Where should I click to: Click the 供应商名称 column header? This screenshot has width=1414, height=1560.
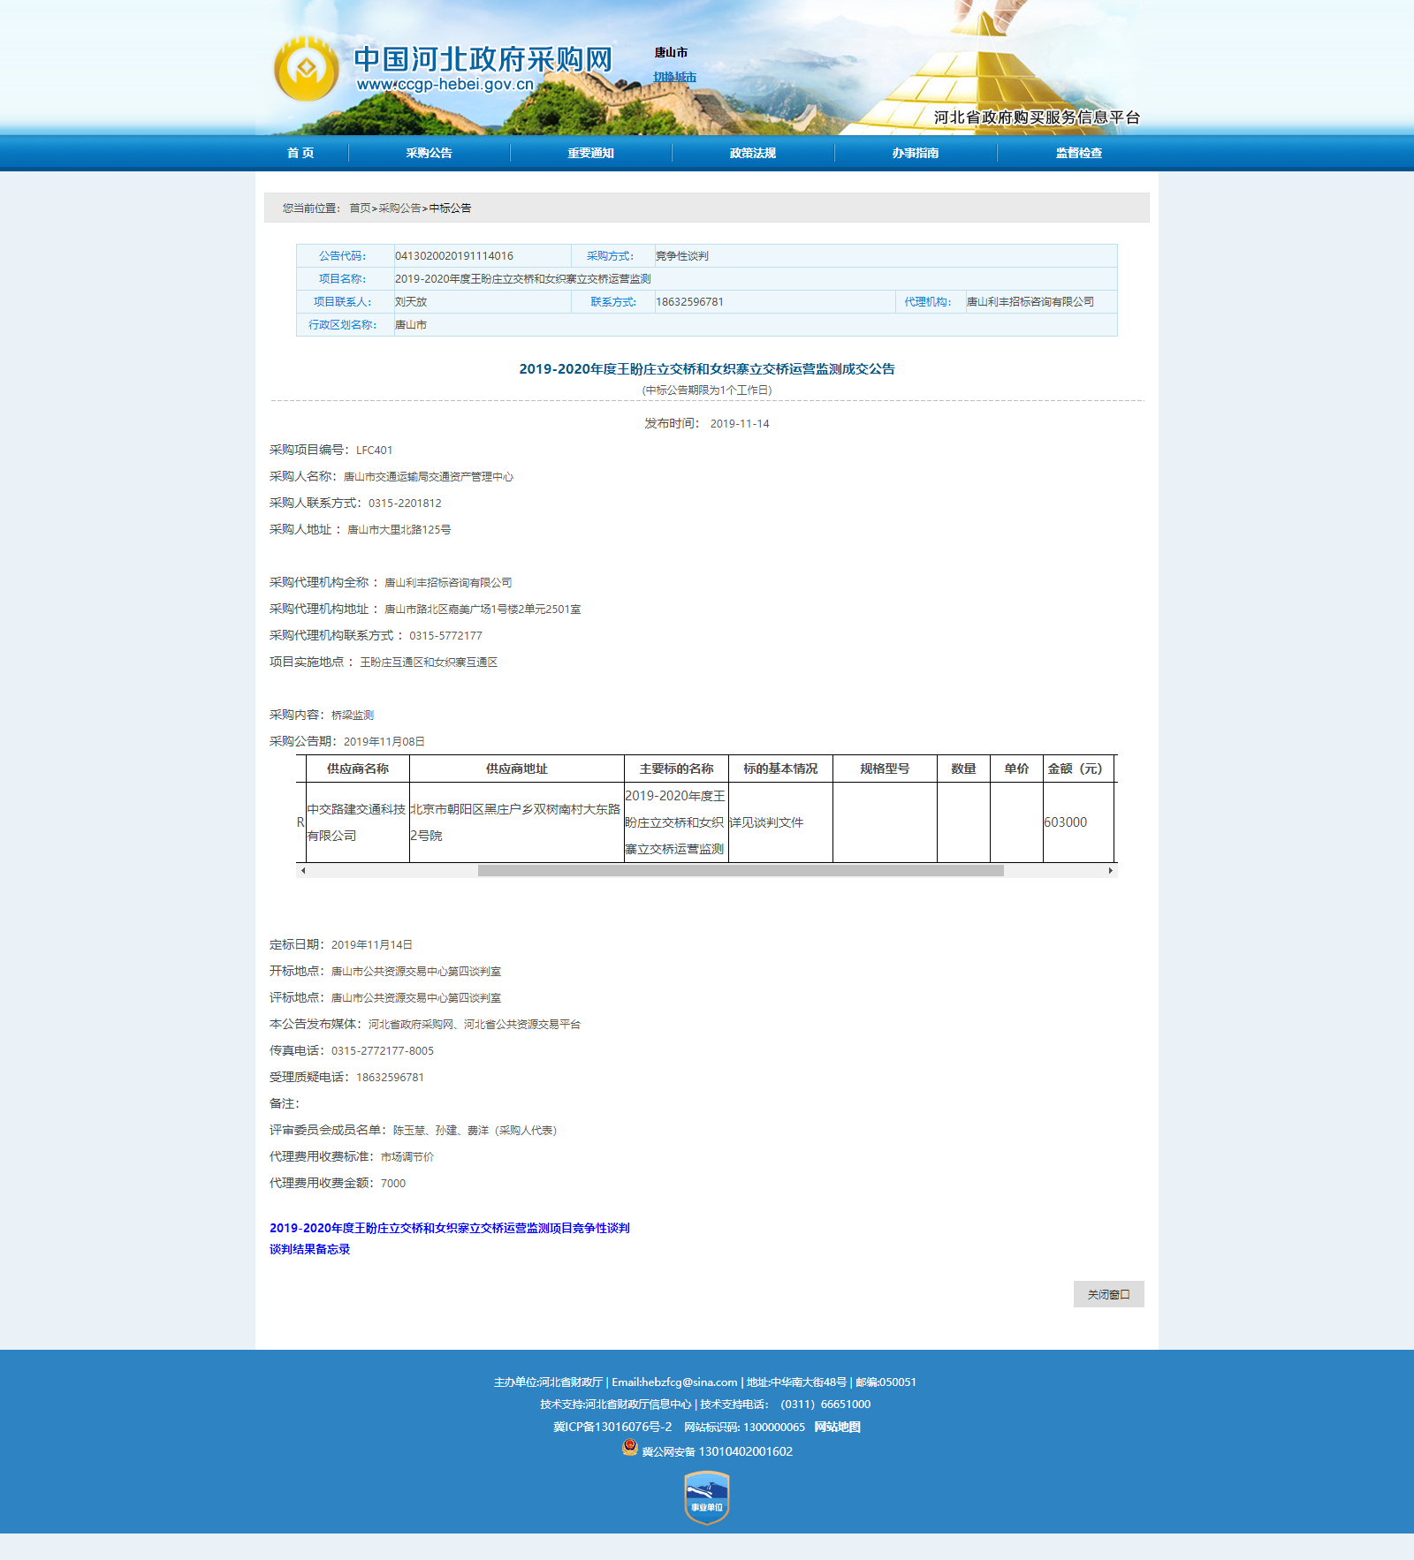[x=358, y=769]
